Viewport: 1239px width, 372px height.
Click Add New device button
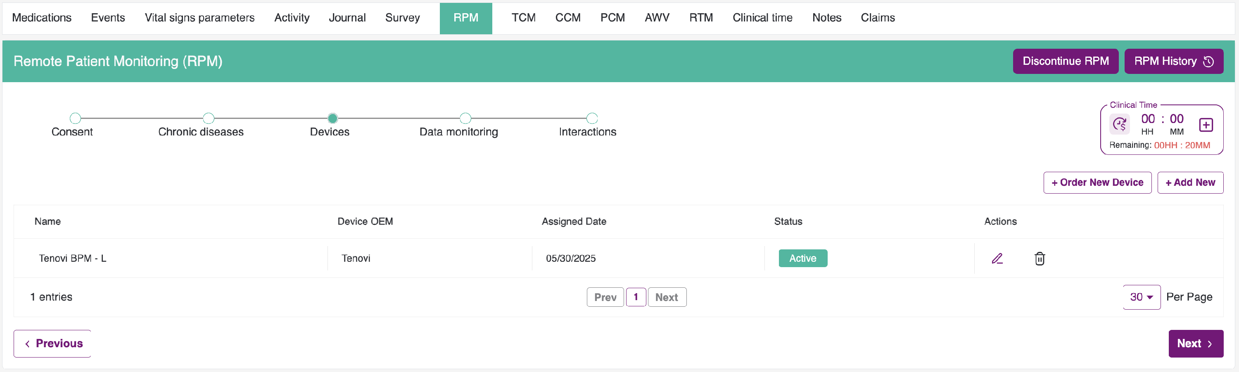coord(1190,182)
